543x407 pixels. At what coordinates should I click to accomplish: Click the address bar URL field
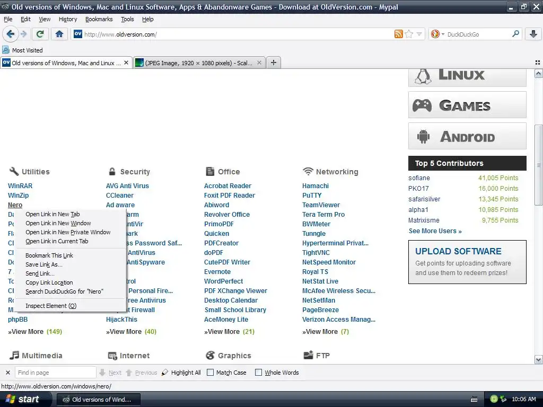click(238, 34)
